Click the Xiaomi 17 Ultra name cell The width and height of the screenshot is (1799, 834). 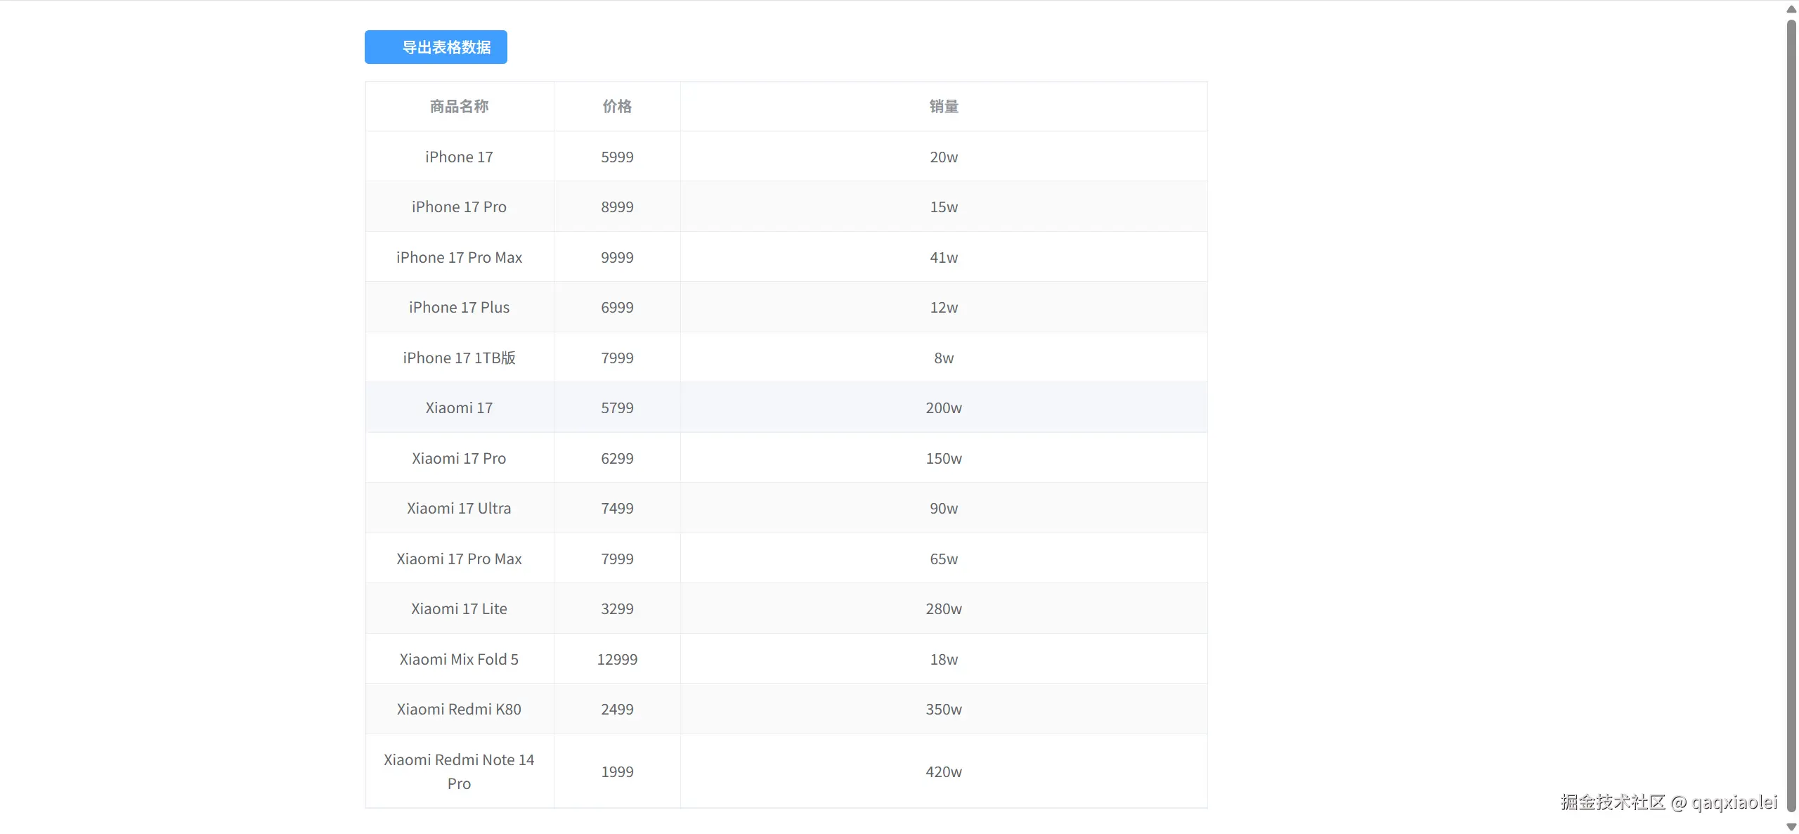tap(460, 508)
